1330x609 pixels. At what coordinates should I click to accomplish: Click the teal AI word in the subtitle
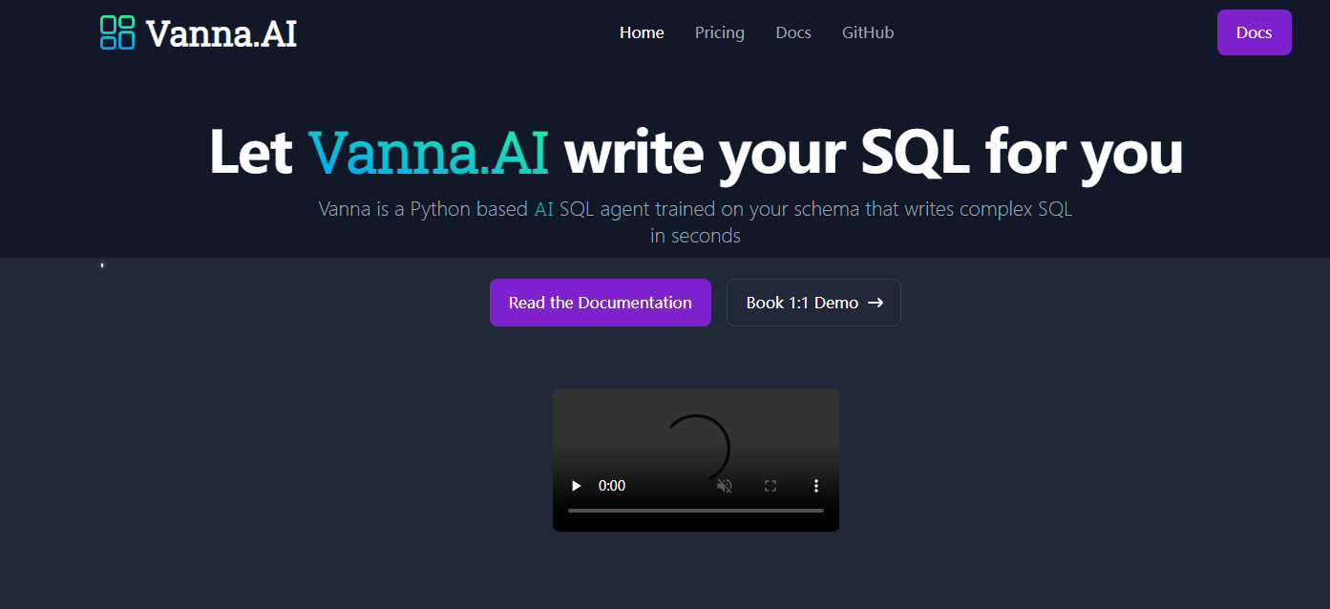(544, 209)
